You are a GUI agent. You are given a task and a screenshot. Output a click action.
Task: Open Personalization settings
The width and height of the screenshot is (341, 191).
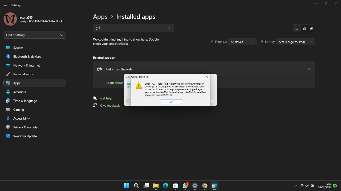(35, 74)
